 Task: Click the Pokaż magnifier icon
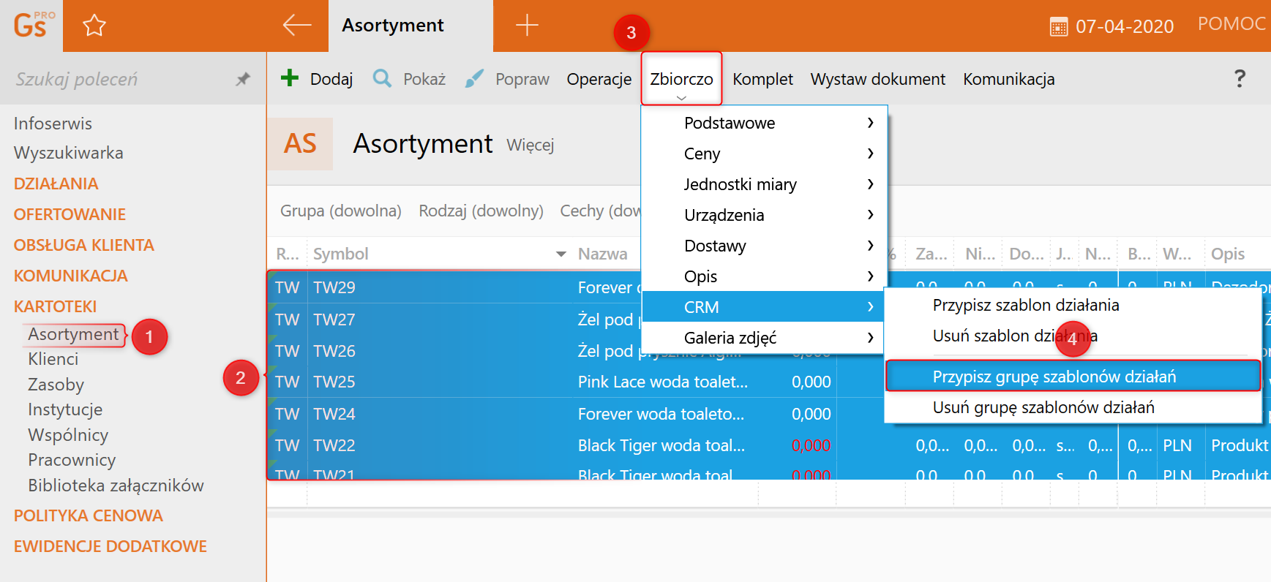[x=382, y=78]
